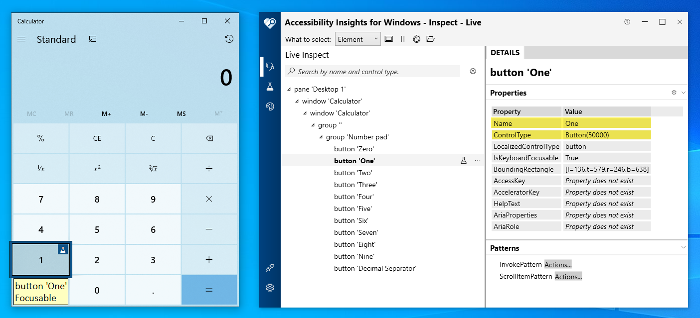This screenshot has width=700, height=318.
Task: Select the DETAILS tab
Action: point(505,52)
